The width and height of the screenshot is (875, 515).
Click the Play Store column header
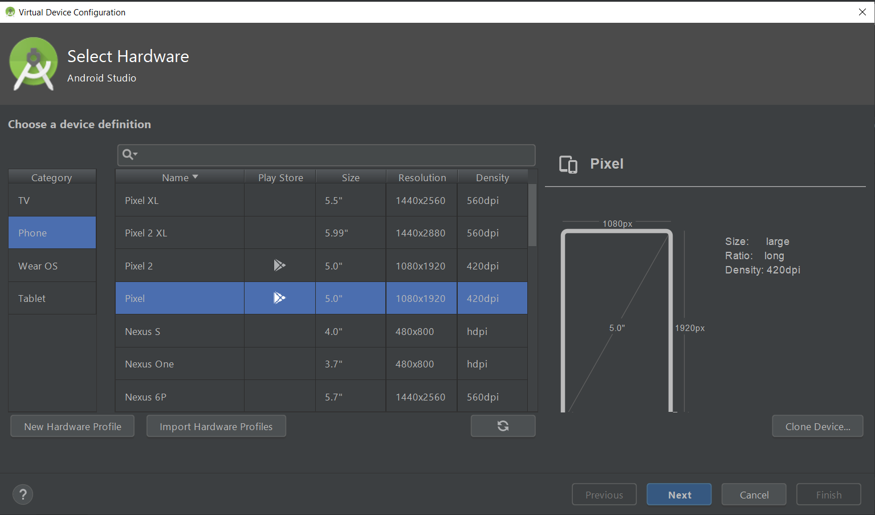(x=280, y=177)
